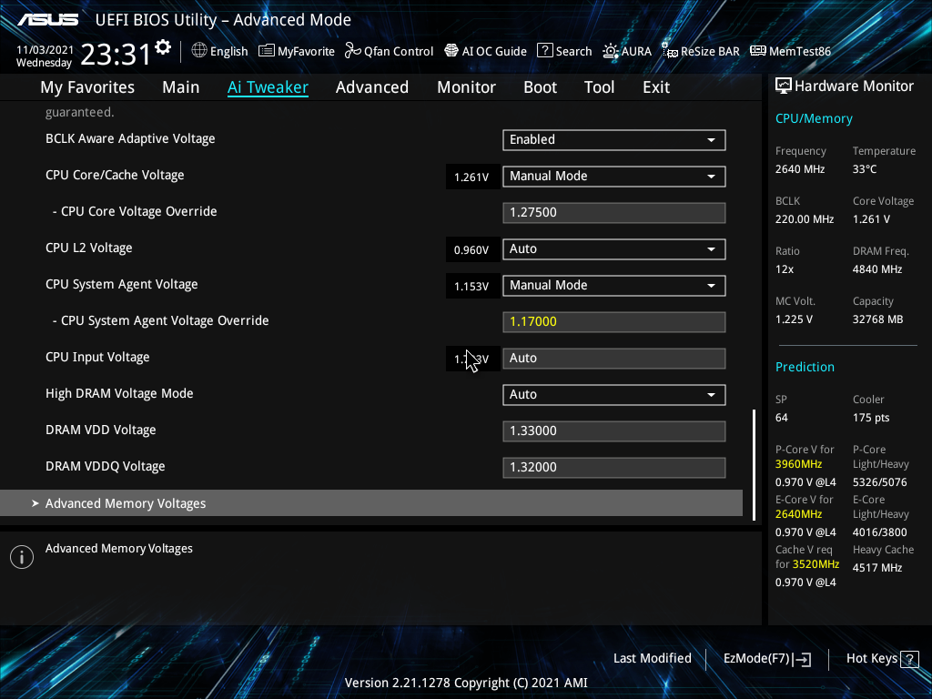Viewport: 932px width, 699px height.
Task: Click the English language label
Action: pos(228,51)
